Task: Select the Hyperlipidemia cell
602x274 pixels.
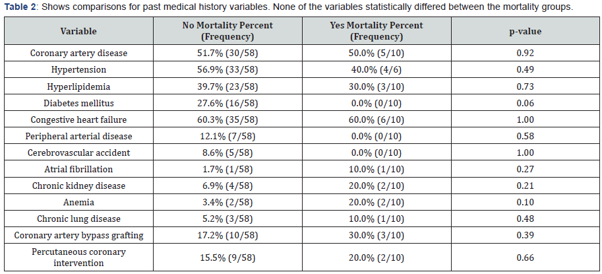Action: (x=78, y=86)
